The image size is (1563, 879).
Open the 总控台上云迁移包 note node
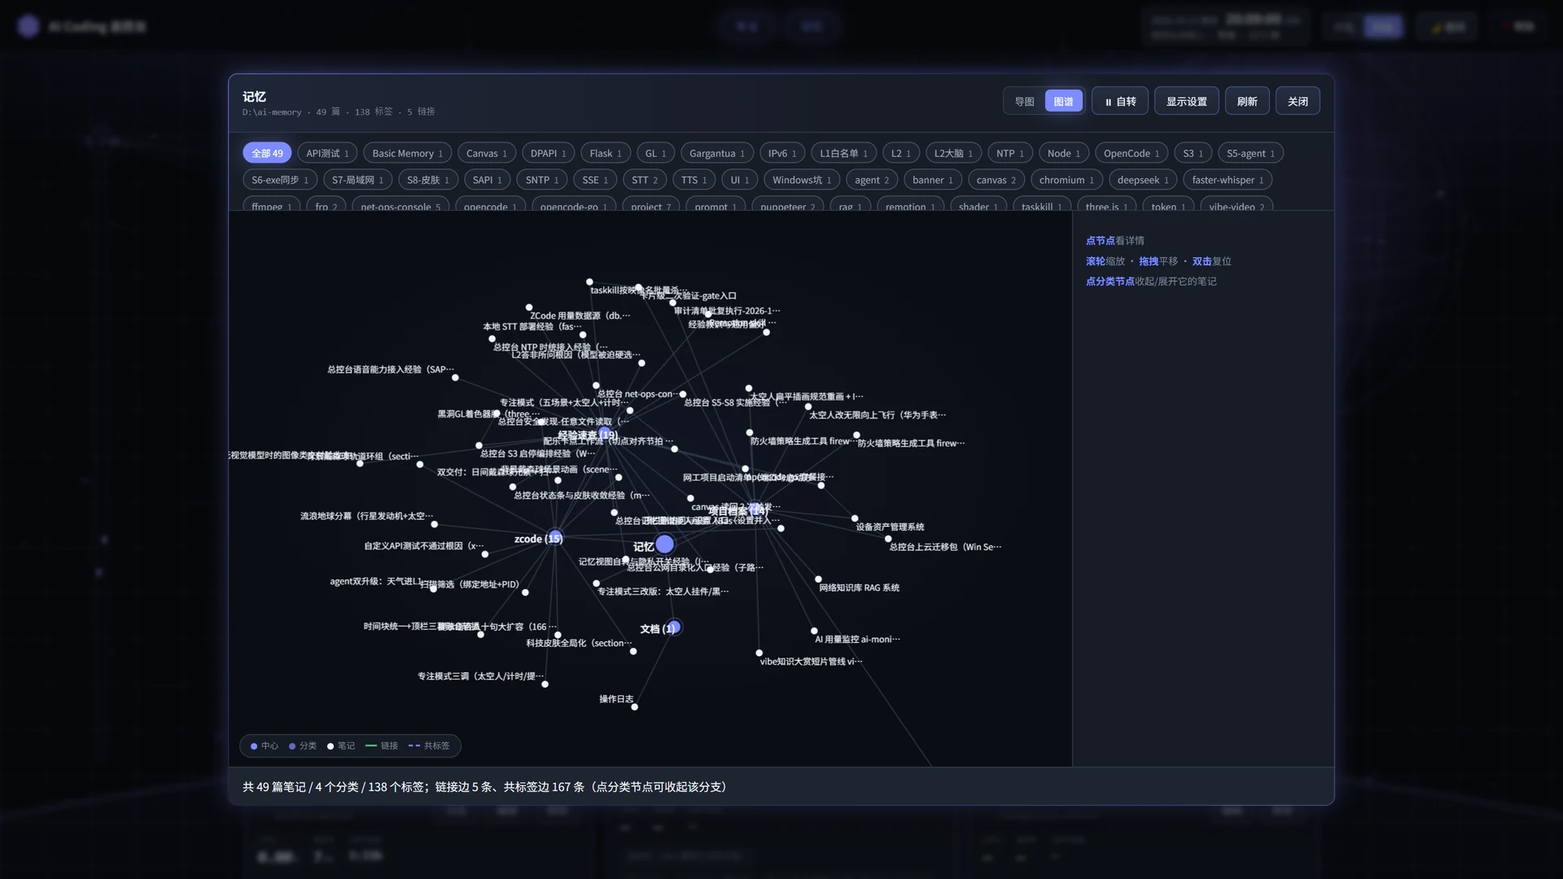click(x=888, y=539)
